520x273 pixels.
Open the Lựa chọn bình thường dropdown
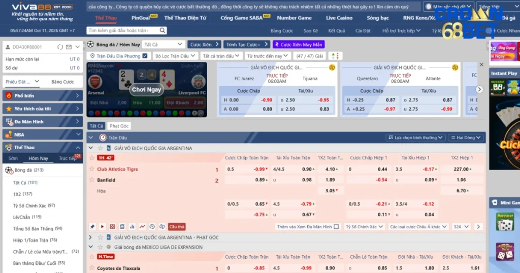[415, 138]
